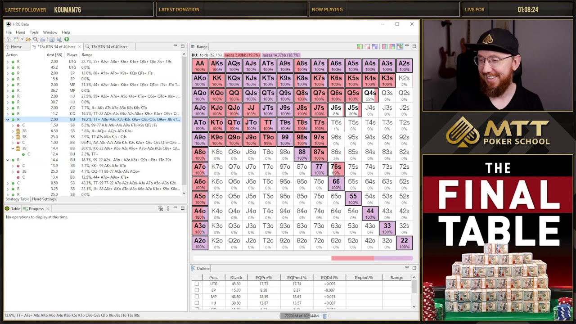Click the purple segment of the range frequency bar

point(393,258)
